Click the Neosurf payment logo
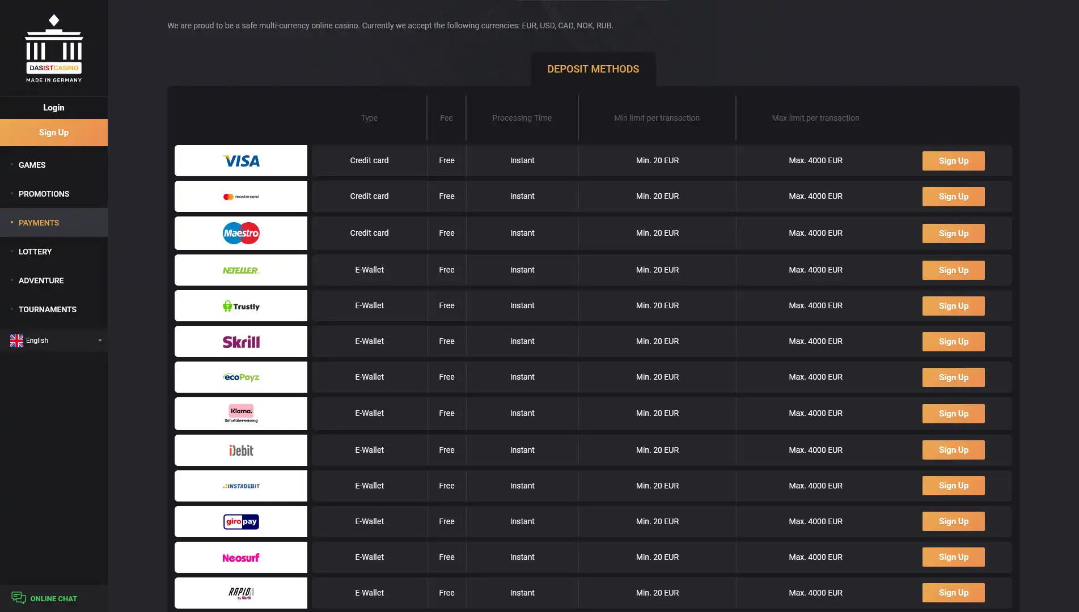Viewport: 1079px width, 612px height. pos(241,558)
